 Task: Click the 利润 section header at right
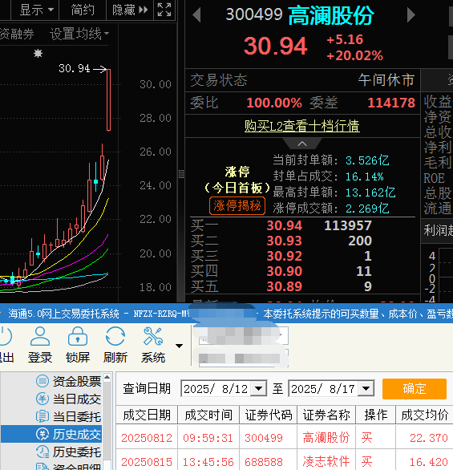439,230
